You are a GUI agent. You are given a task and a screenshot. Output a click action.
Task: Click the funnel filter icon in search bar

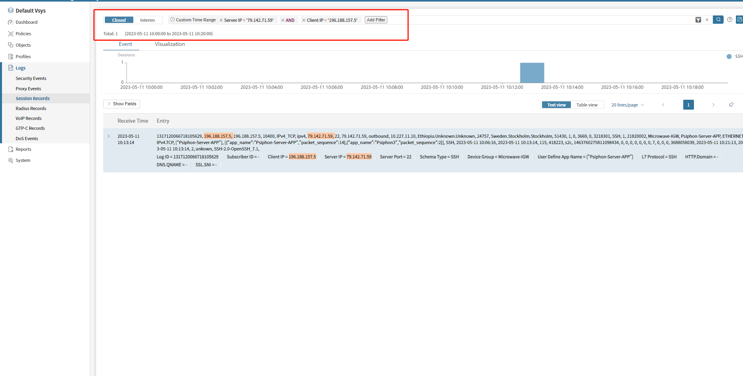click(698, 20)
